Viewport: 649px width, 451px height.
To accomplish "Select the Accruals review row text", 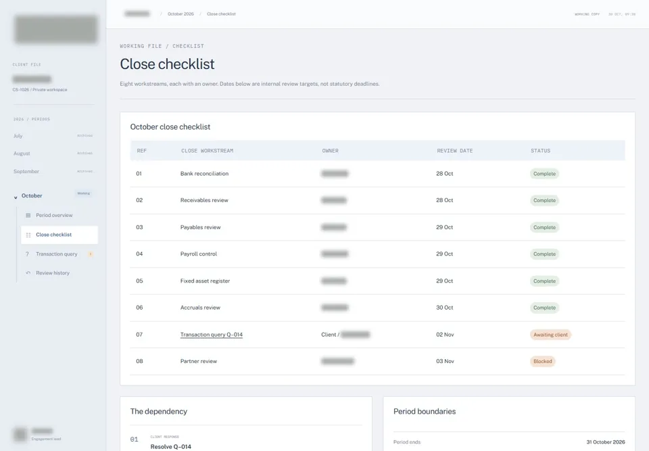I will (x=200, y=308).
